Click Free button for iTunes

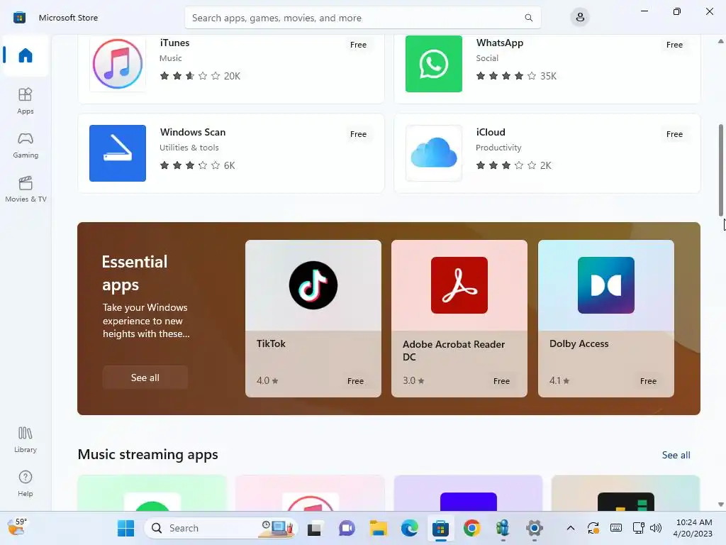(x=358, y=45)
